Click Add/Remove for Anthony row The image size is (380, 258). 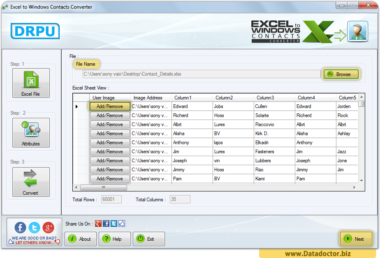(110, 143)
